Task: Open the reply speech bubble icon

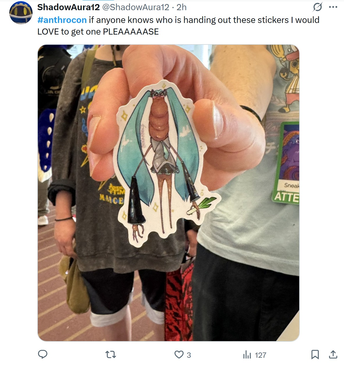Action: (43, 355)
